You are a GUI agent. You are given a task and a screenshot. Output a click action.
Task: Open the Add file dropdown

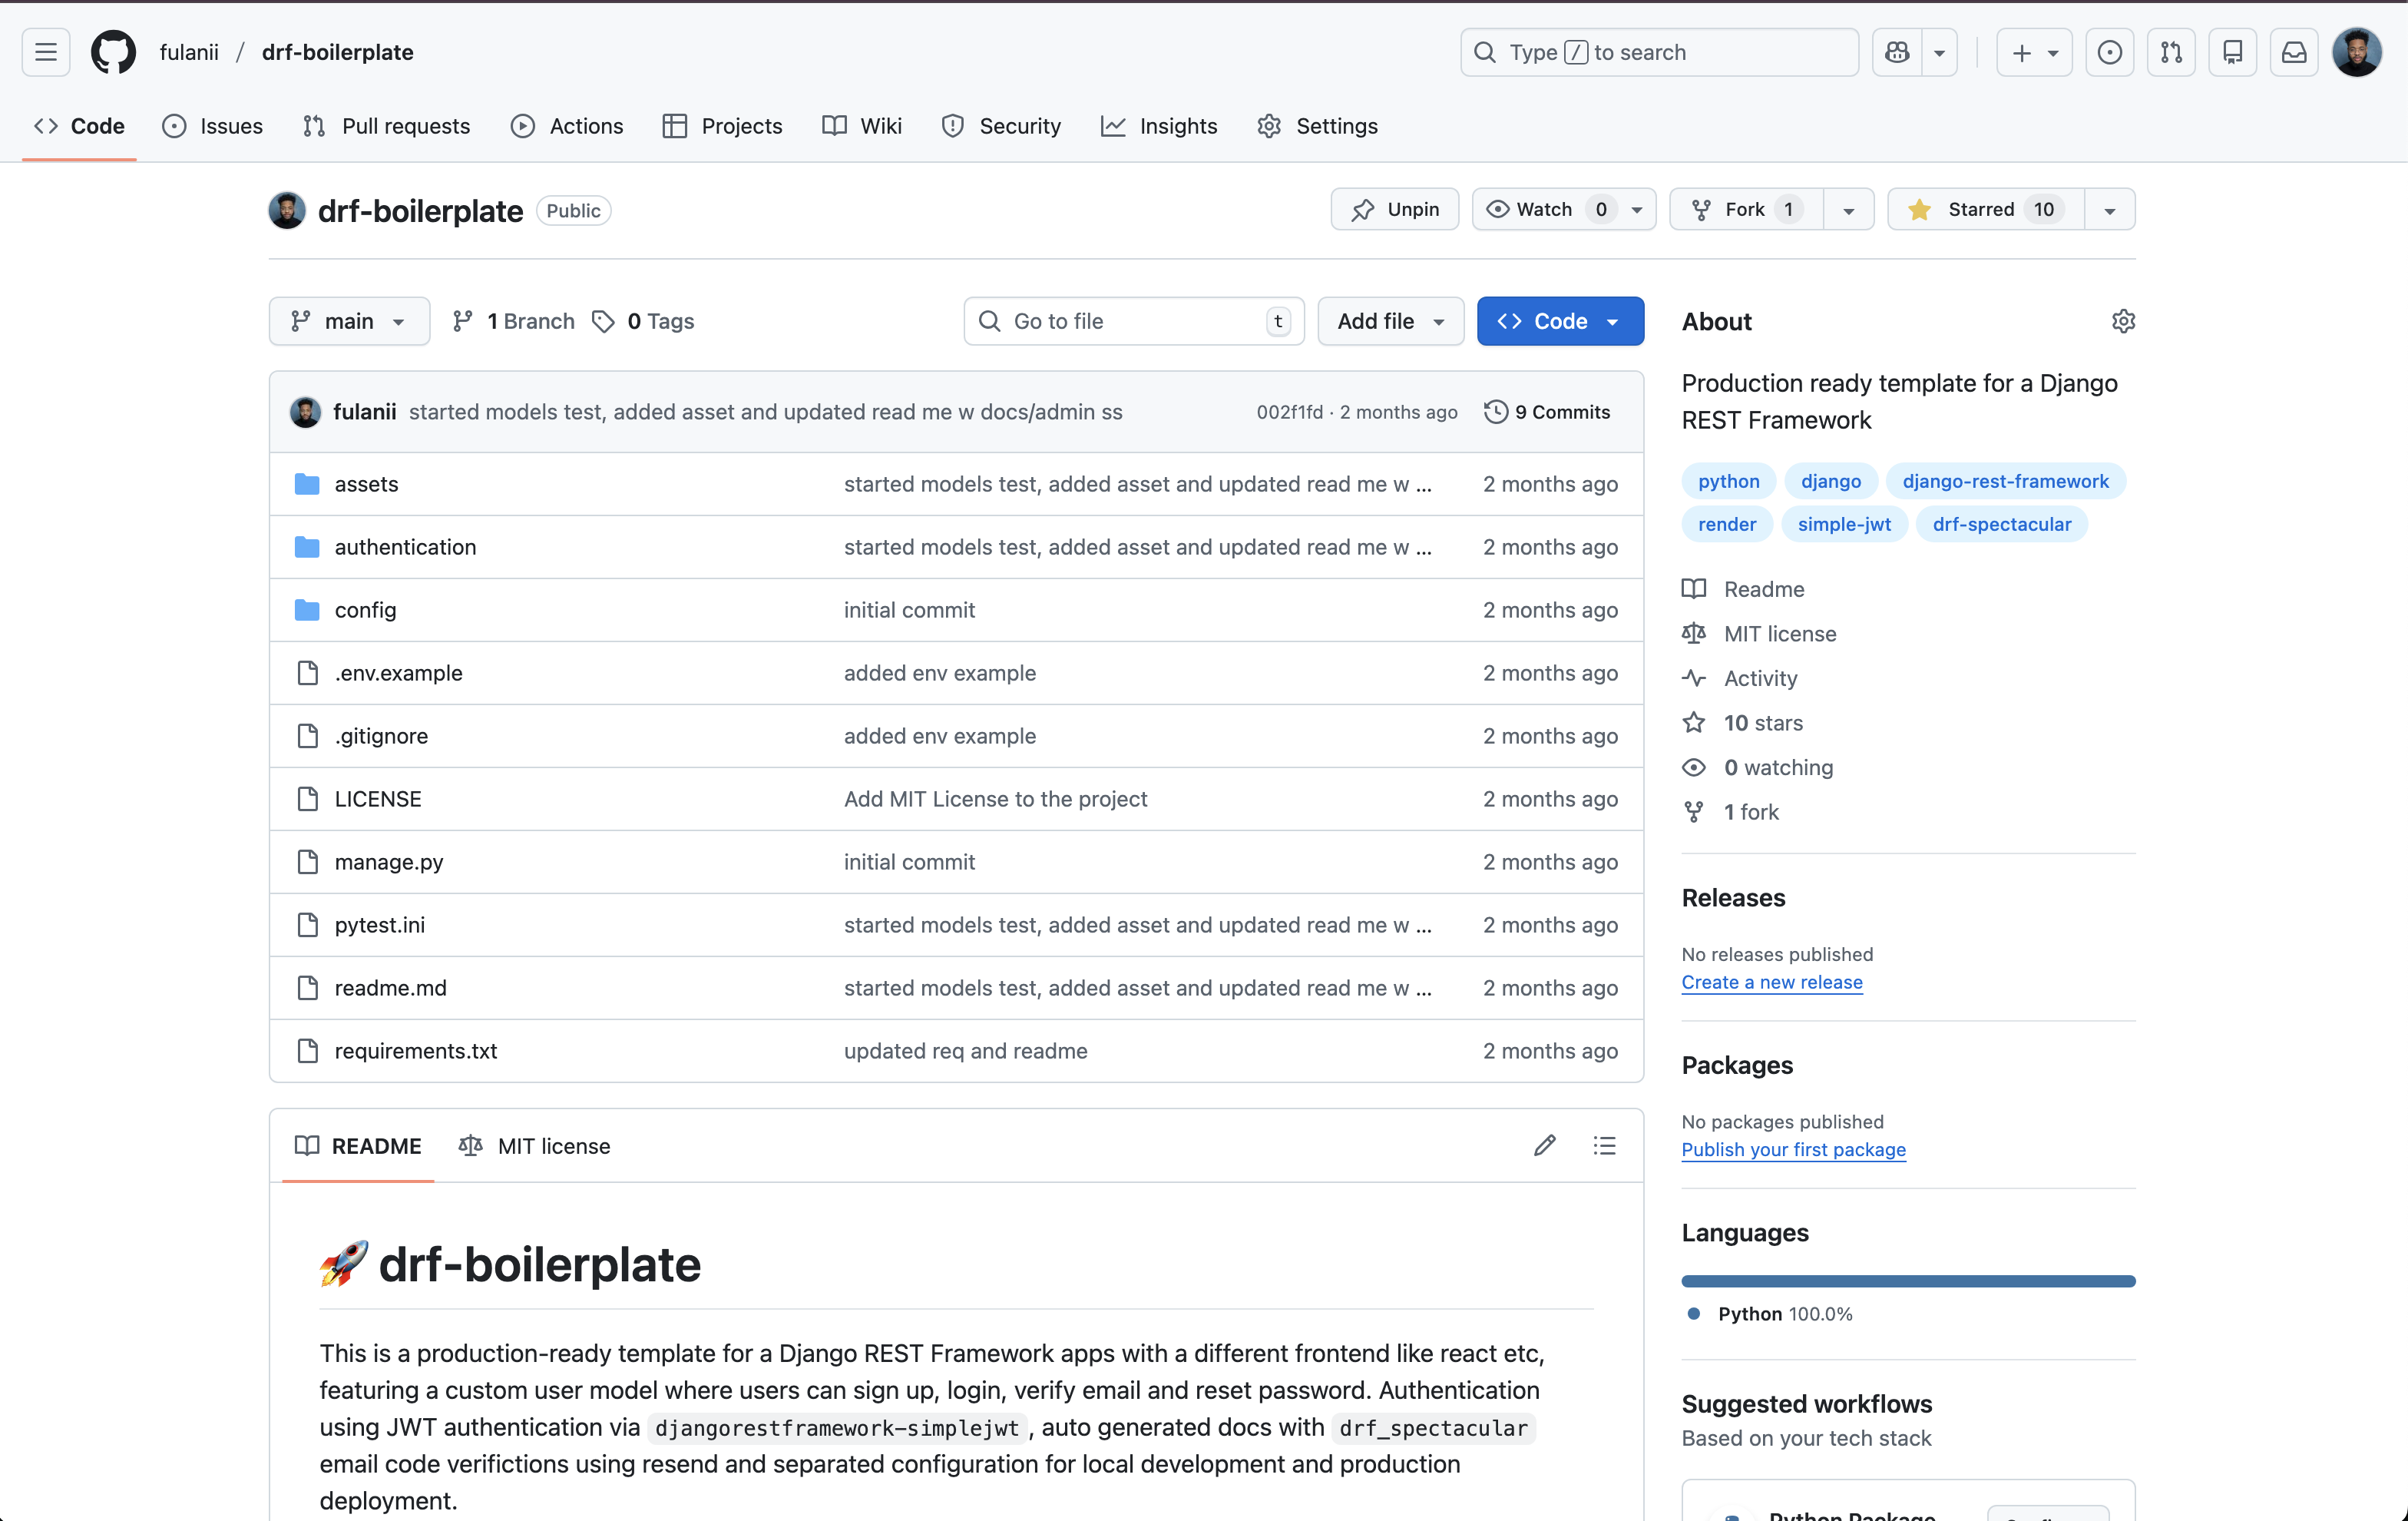click(1390, 321)
